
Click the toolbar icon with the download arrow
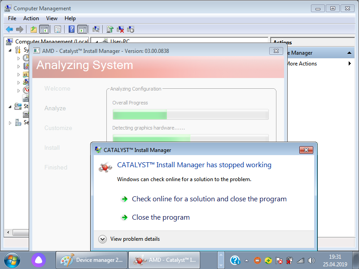pyautogui.click(x=131, y=29)
